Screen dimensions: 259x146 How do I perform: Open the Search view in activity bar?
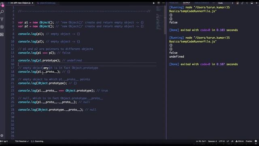point(2,12)
